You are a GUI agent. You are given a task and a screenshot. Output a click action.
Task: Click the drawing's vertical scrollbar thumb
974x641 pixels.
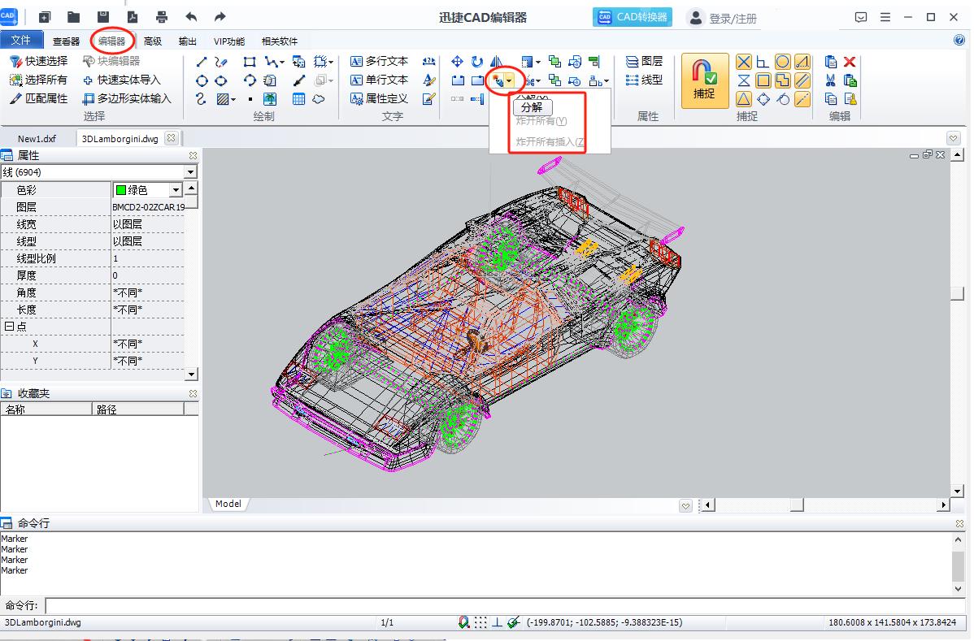[957, 293]
